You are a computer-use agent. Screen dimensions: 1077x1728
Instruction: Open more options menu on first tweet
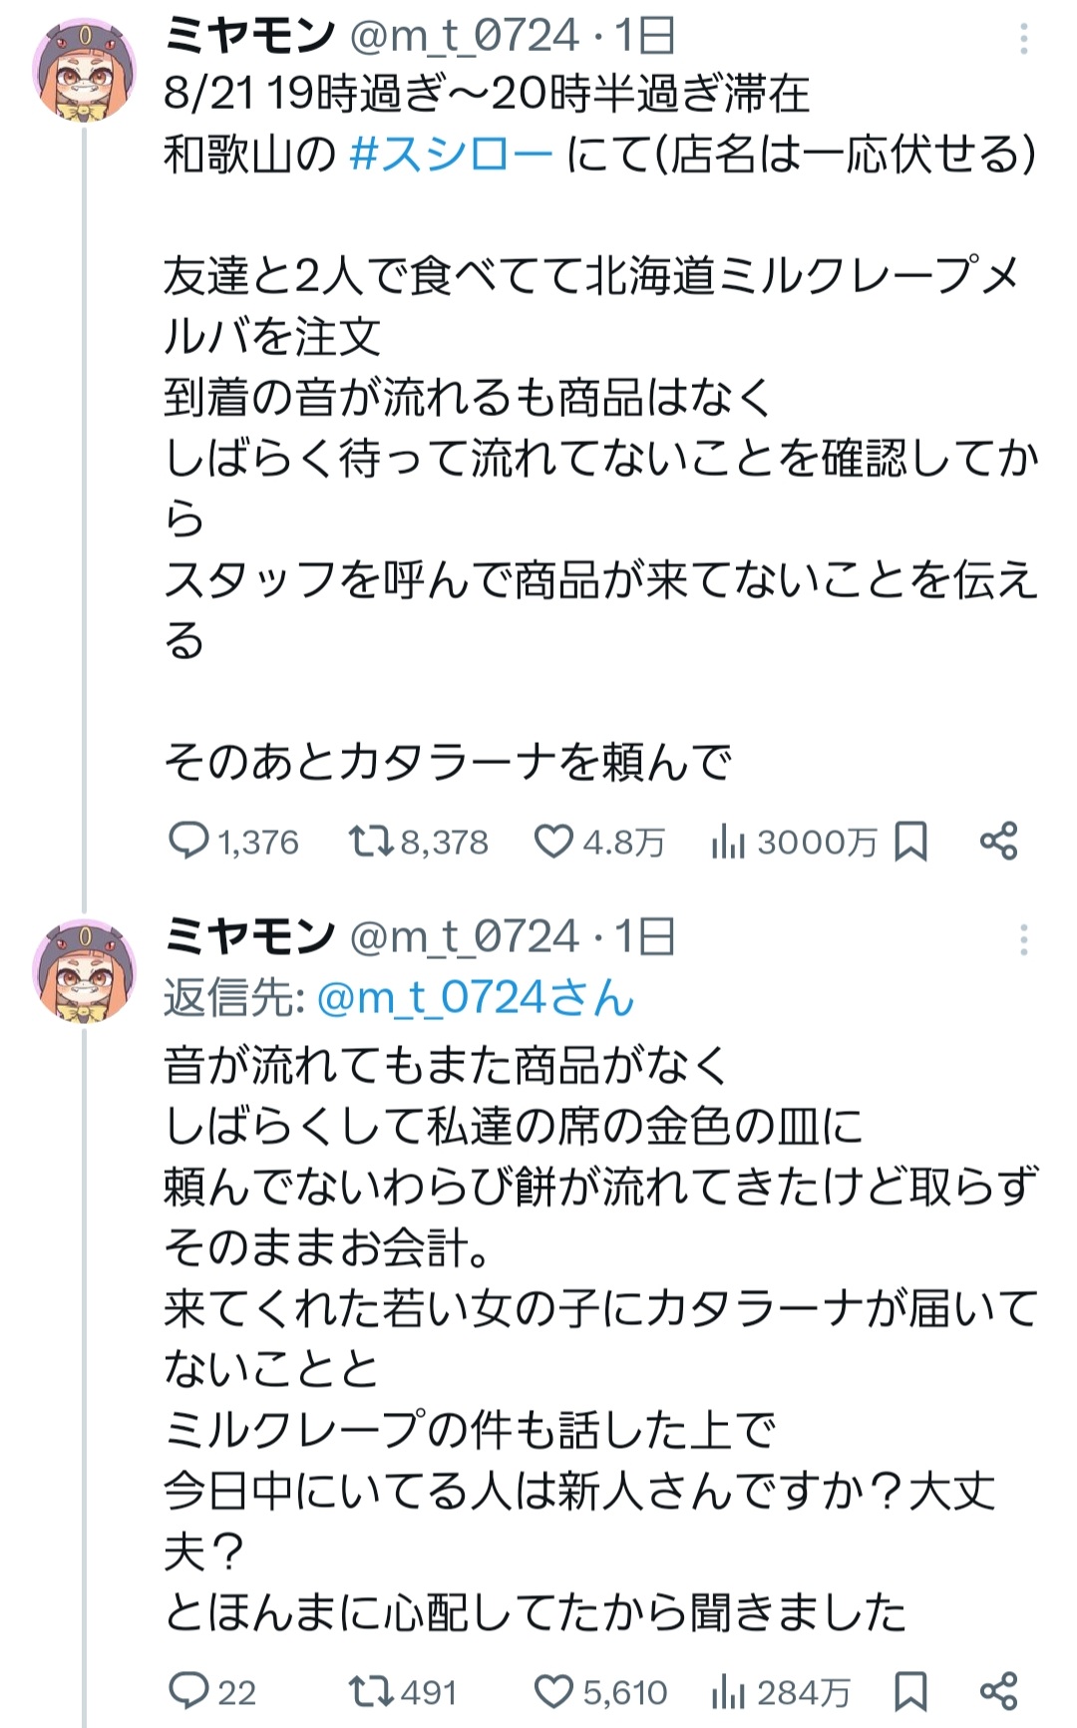(1023, 39)
